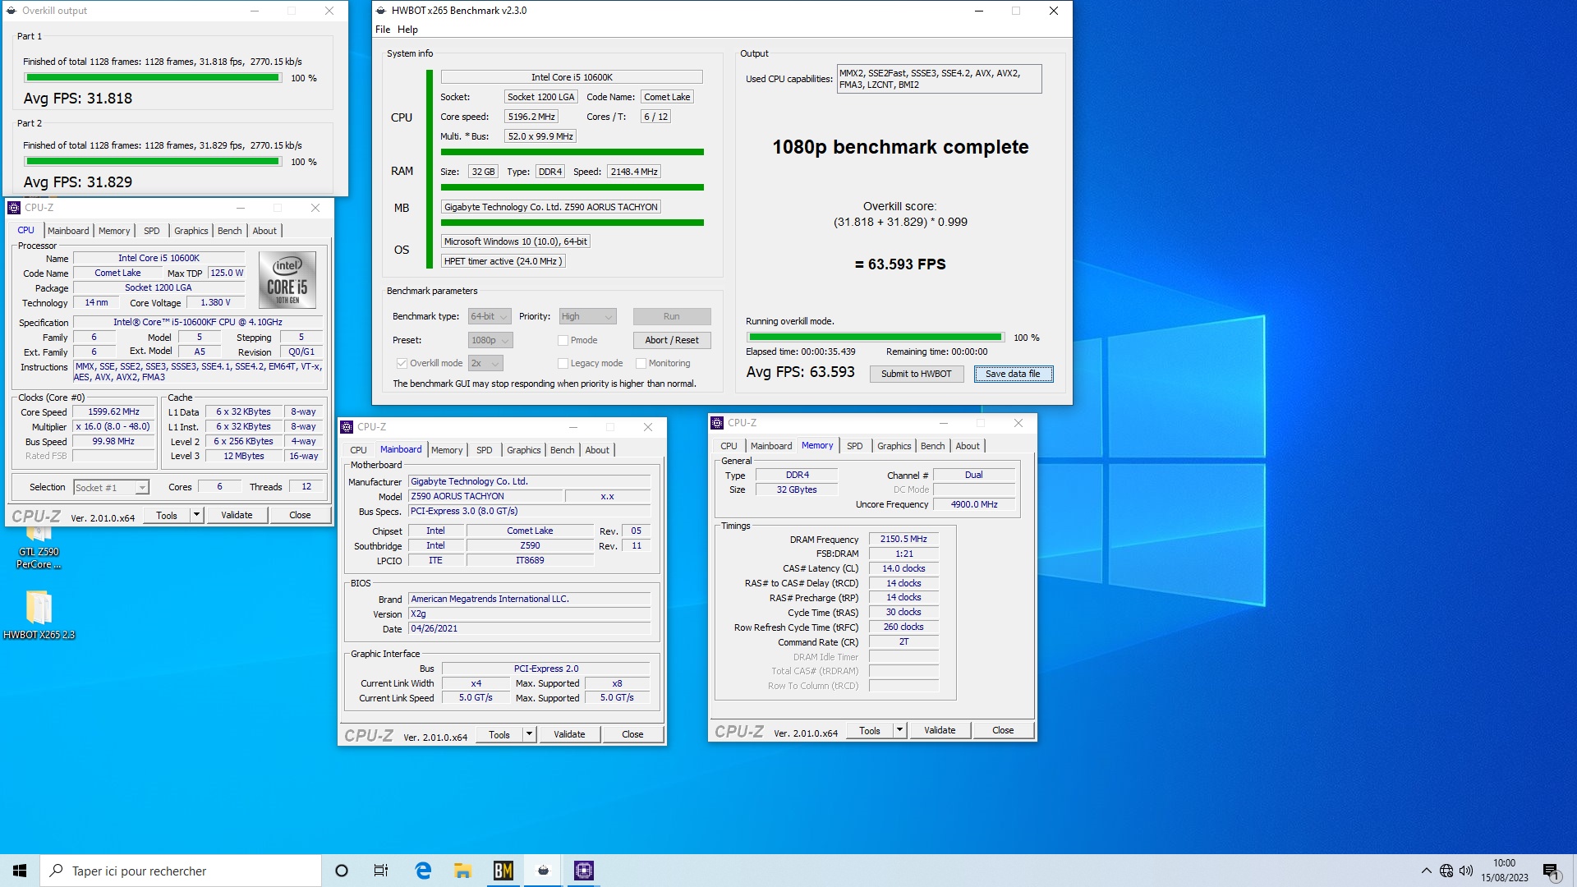Open the Priority High dropdown
The height and width of the screenshot is (887, 1577).
coord(587,316)
